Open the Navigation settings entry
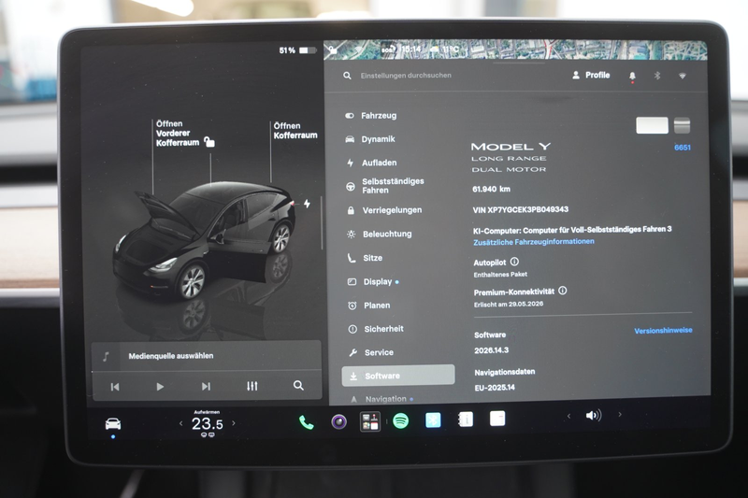 click(x=381, y=399)
